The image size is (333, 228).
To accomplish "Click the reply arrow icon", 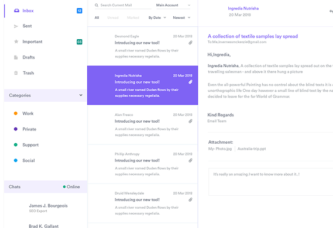I will point(331,11).
